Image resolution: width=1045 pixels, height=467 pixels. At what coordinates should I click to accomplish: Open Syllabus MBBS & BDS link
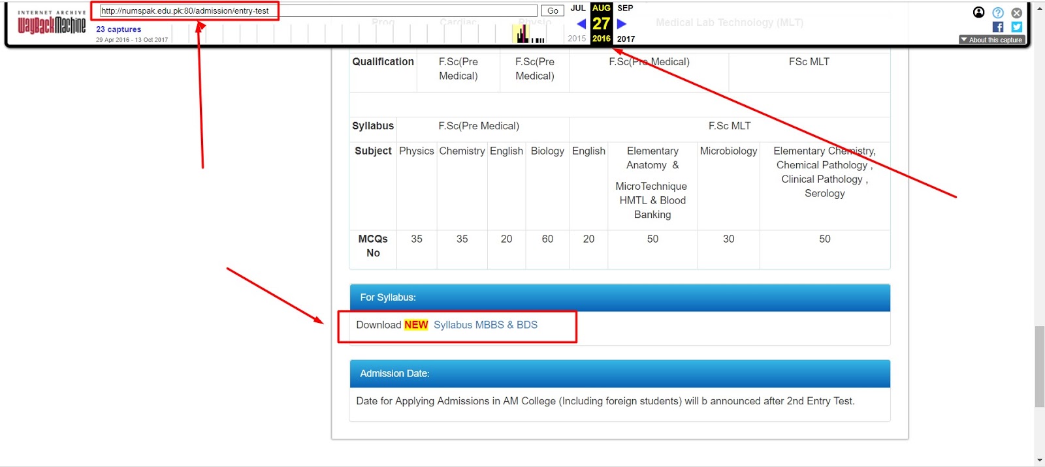(x=485, y=325)
